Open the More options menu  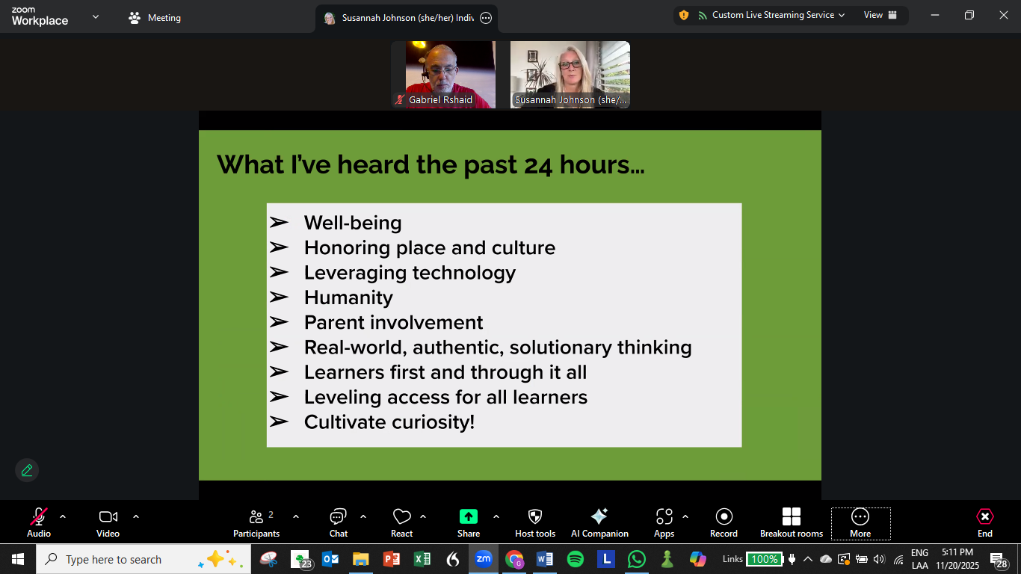pos(860,522)
